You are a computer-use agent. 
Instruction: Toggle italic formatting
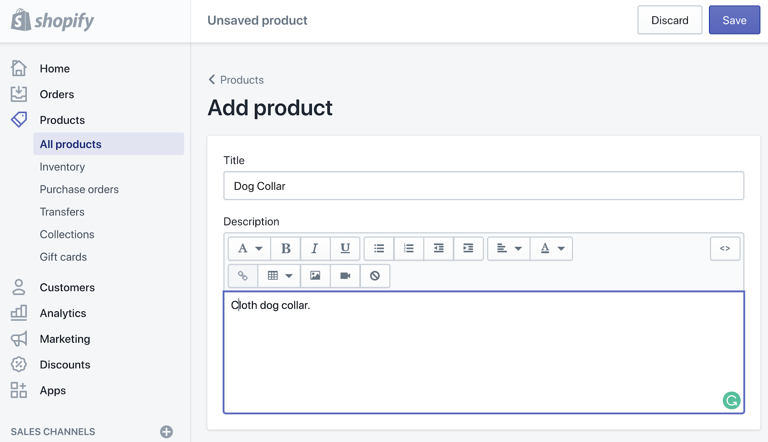point(315,248)
